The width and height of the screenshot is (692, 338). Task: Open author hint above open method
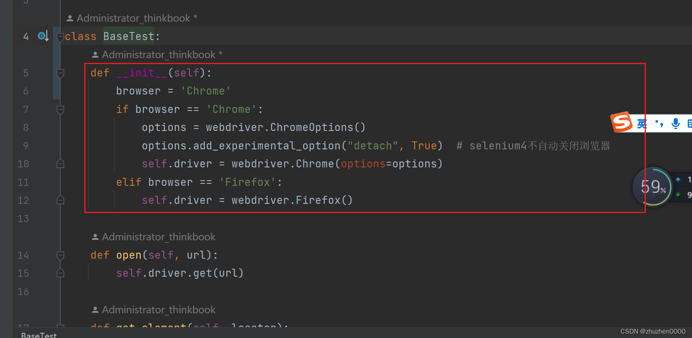[x=154, y=237]
